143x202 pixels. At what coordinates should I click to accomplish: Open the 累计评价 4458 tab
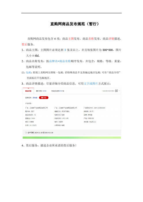coord(41,91)
